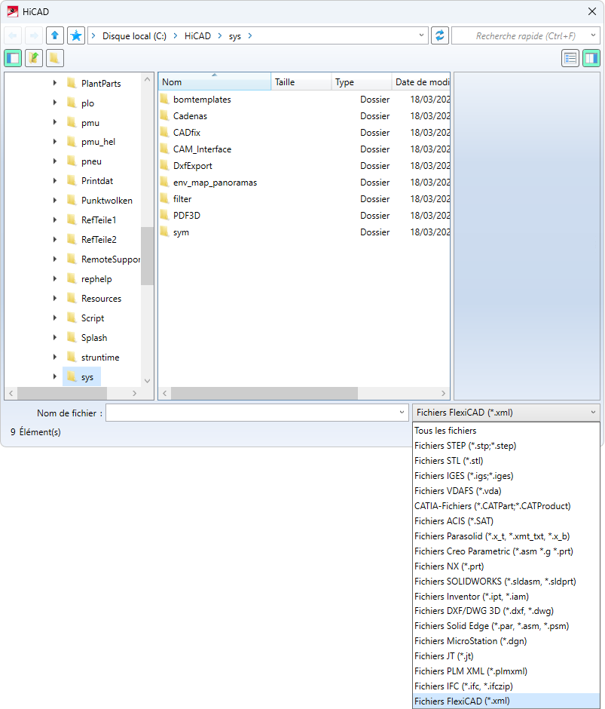Image resolution: width=605 pixels, height=709 pixels.
Task: Select the struntime folder in tree
Action: 93,358
